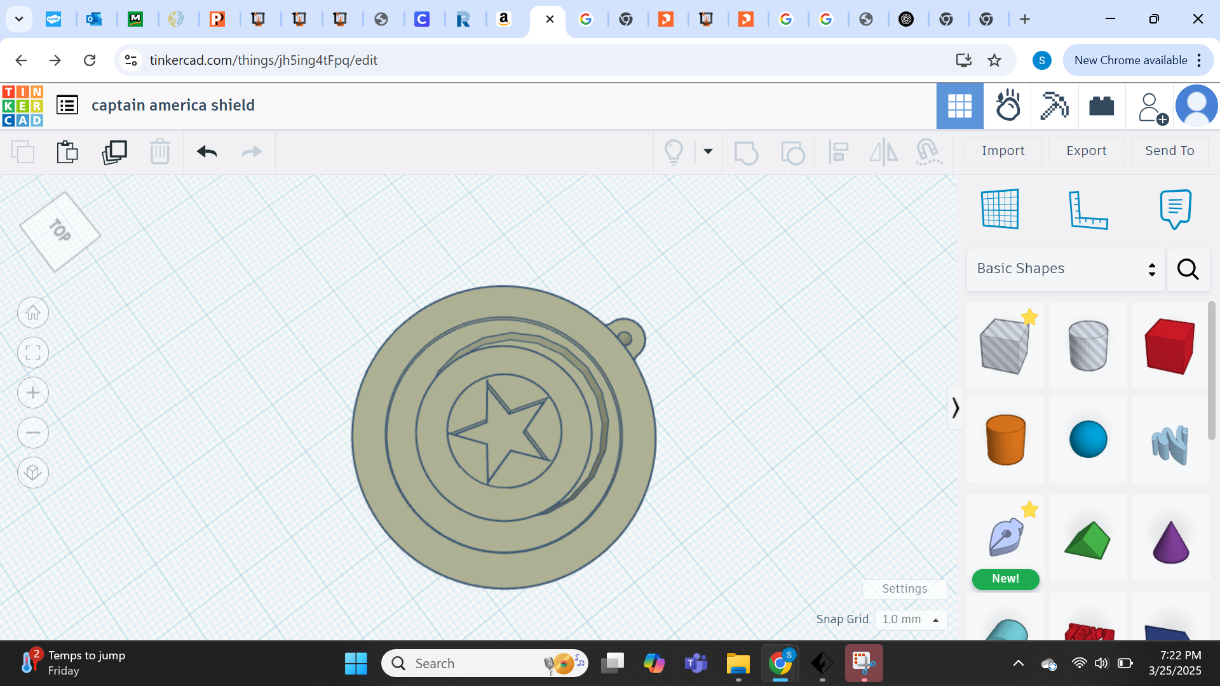Select the Notes tool

point(1175,209)
